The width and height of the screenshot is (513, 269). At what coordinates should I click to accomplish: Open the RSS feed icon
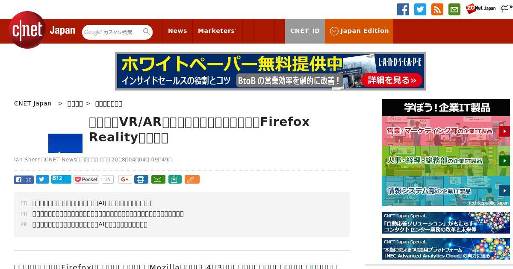pos(437,9)
